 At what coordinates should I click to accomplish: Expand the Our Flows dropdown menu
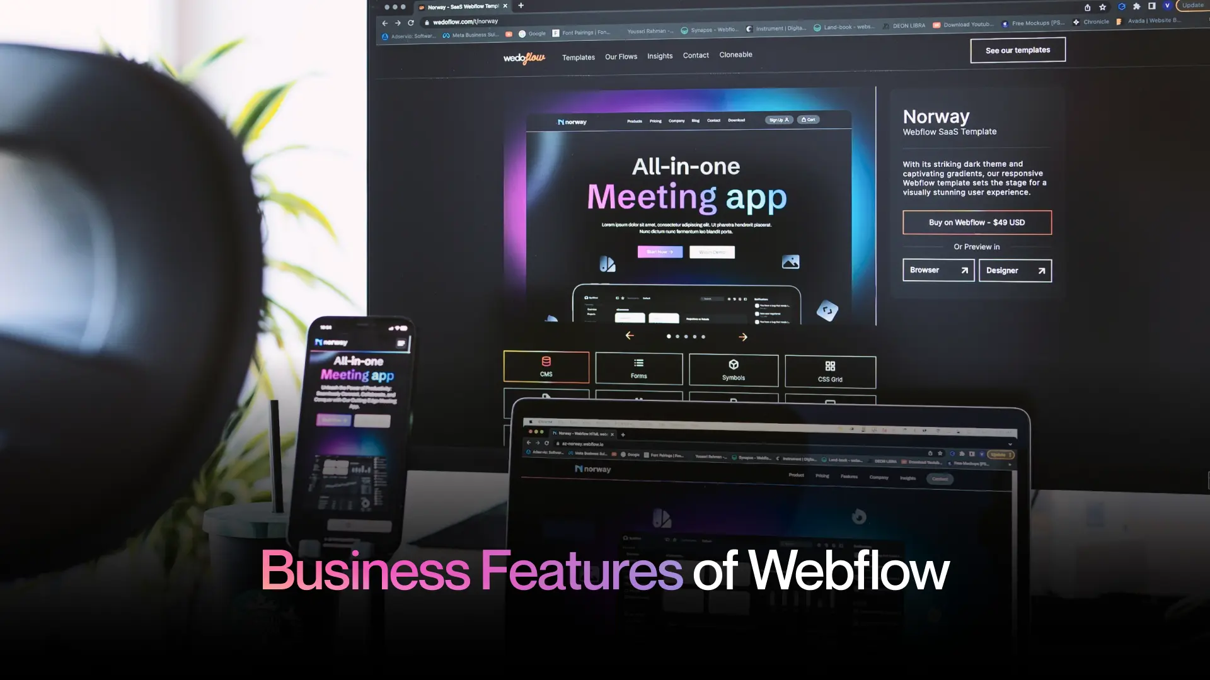coord(621,55)
